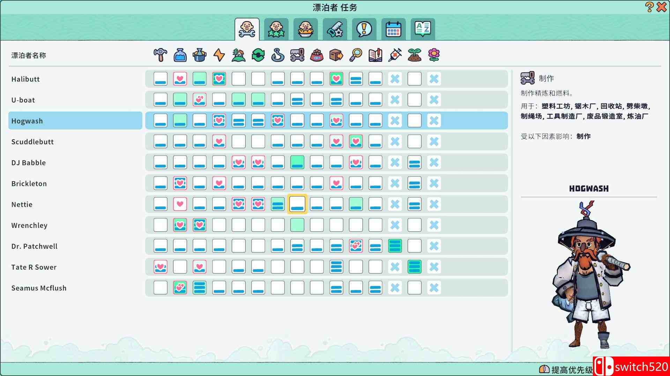Open the saw and gear tab
The width and height of the screenshot is (670, 376).
coord(335,29)
